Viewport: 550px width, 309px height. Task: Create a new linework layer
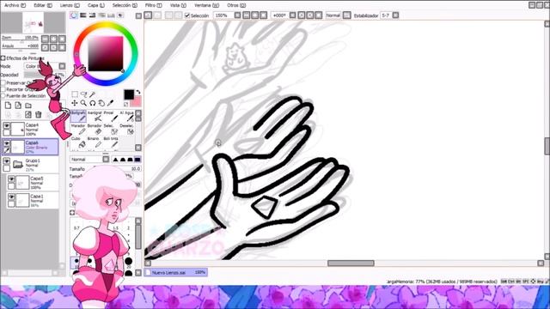[x=18, y=105]
